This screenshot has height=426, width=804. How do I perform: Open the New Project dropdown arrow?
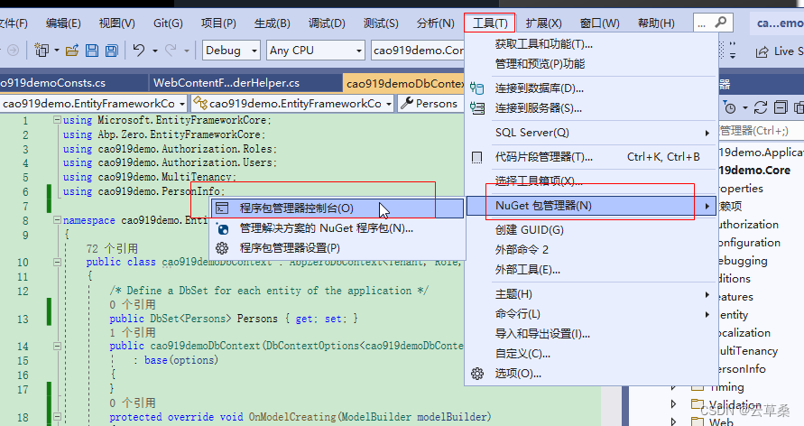[x=57, y=51]
